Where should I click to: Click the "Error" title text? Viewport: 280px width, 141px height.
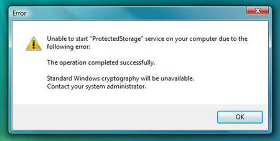tap(19, 13)
